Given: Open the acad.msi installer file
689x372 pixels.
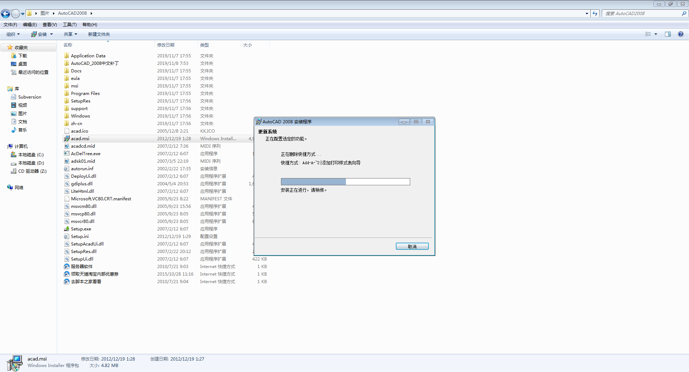Looking at the screenshot, I should [x=80, y=138].
